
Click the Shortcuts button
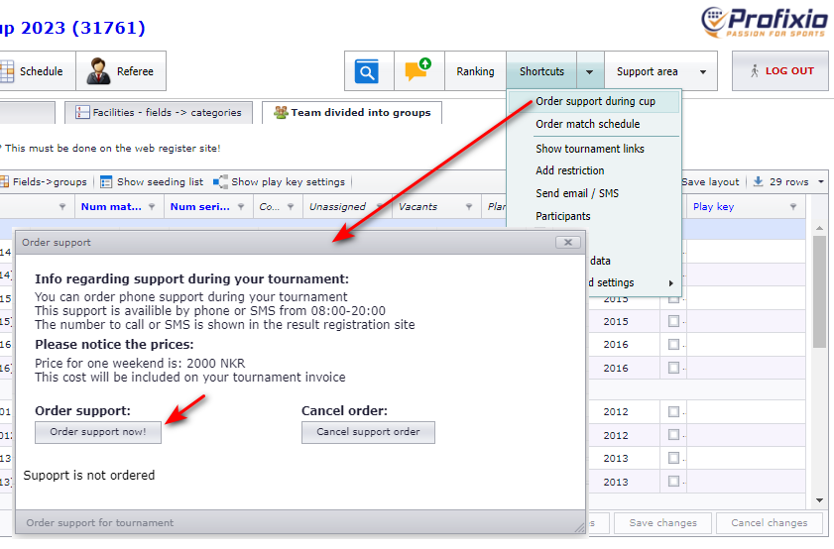point(541,71)
